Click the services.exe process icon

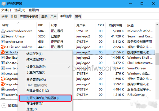click(3, 42)
